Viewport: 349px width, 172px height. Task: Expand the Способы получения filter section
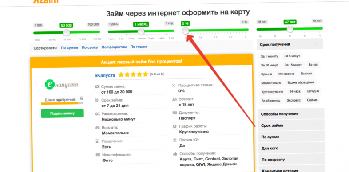tap(291, 114)
